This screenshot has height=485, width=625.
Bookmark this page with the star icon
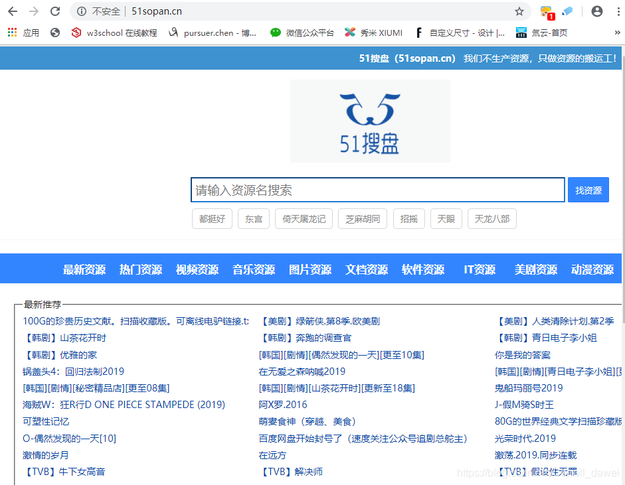point(519,11)
